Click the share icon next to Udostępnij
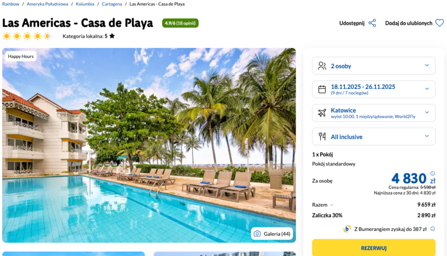The image size is (447, 256). click(372, 23)
